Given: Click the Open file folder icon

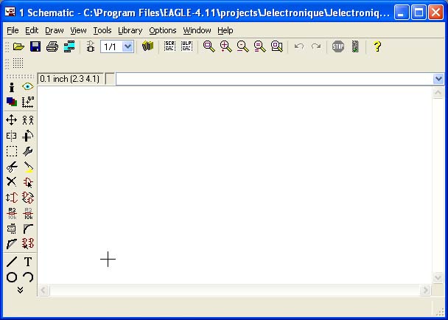Looking at the screenshot, I should (x=19, y=46).
